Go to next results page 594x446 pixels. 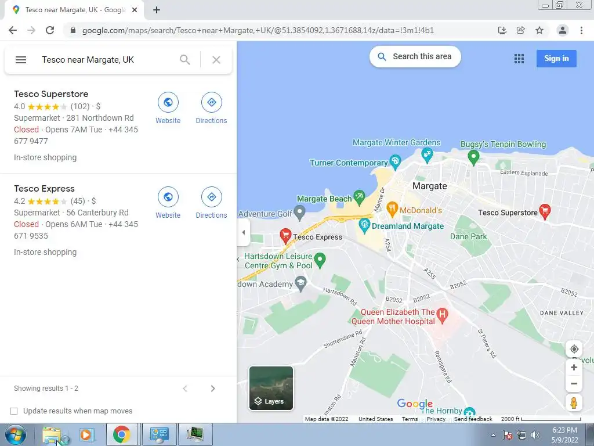(x=213, y=389)
